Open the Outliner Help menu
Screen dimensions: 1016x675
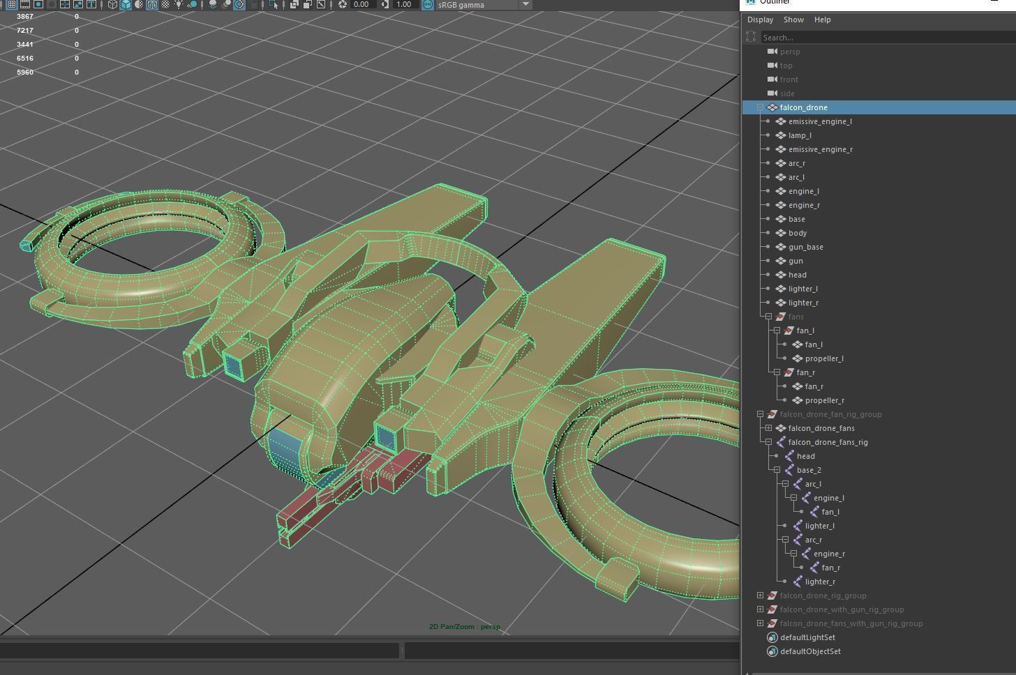point(822,20)
